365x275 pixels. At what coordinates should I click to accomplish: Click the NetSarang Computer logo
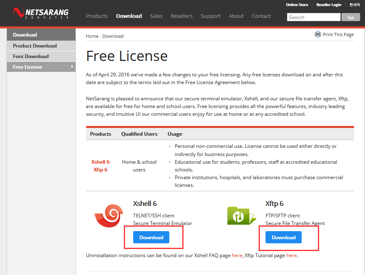[x=41, y=13]
